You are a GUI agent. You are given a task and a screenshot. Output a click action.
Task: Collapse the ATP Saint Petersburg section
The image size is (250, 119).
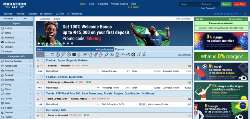38,93
